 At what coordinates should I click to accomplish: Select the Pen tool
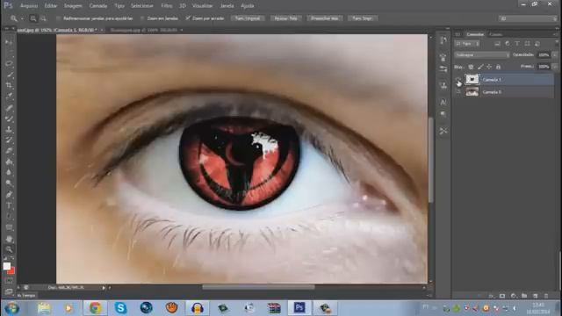pyautogui.click(x=9, y=195)
